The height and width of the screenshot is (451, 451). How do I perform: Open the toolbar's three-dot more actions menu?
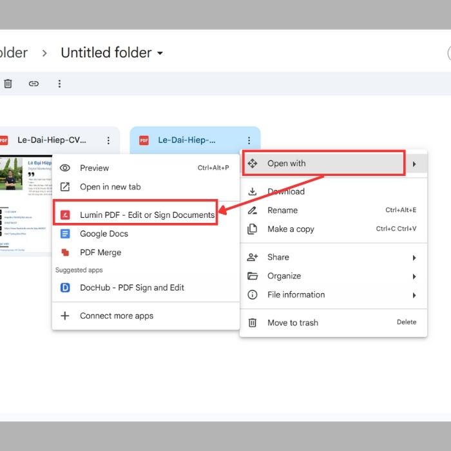click(x=59, y=84)
